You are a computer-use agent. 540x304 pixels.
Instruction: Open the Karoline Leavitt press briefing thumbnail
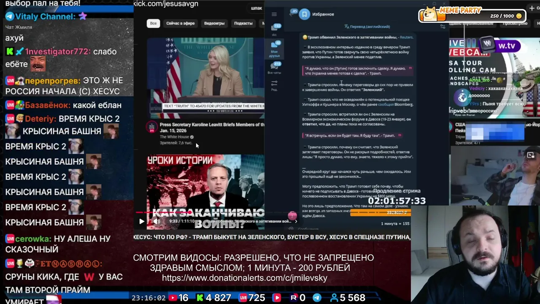(x=205, y=78)
